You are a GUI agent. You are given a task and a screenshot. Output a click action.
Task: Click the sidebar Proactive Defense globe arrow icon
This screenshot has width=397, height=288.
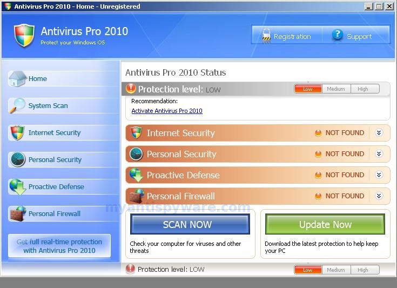click(17, 186)
